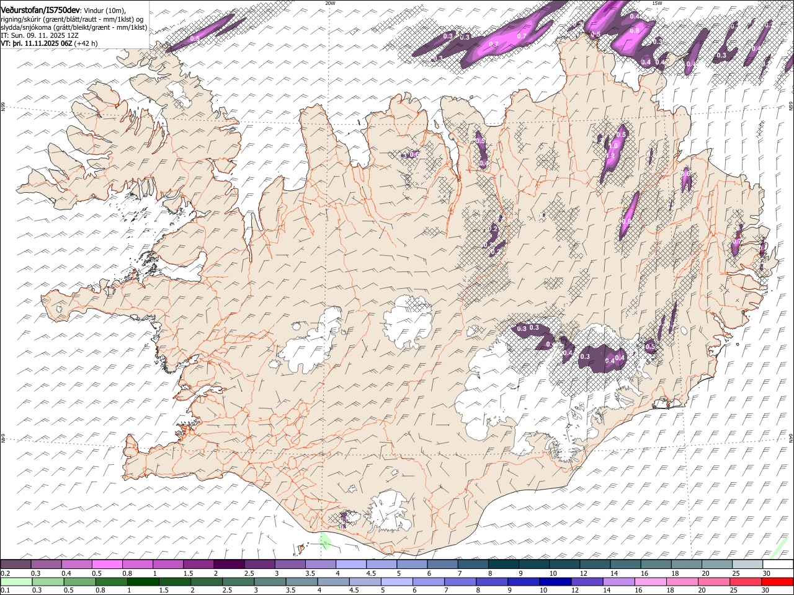
Task: Click the '66N' latitude label on the right edge
Action: point(791,107)
